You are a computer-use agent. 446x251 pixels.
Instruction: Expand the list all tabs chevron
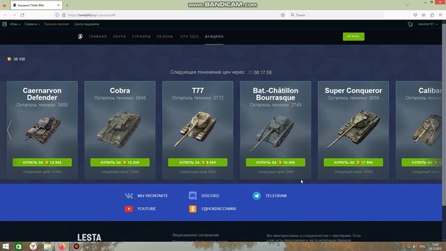[x=407, y=5]
